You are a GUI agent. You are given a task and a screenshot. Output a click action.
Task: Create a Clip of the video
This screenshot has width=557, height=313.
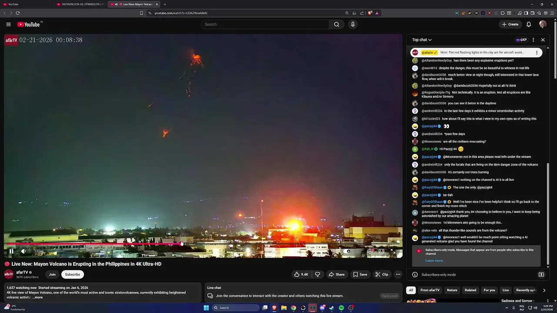[382, 274]
